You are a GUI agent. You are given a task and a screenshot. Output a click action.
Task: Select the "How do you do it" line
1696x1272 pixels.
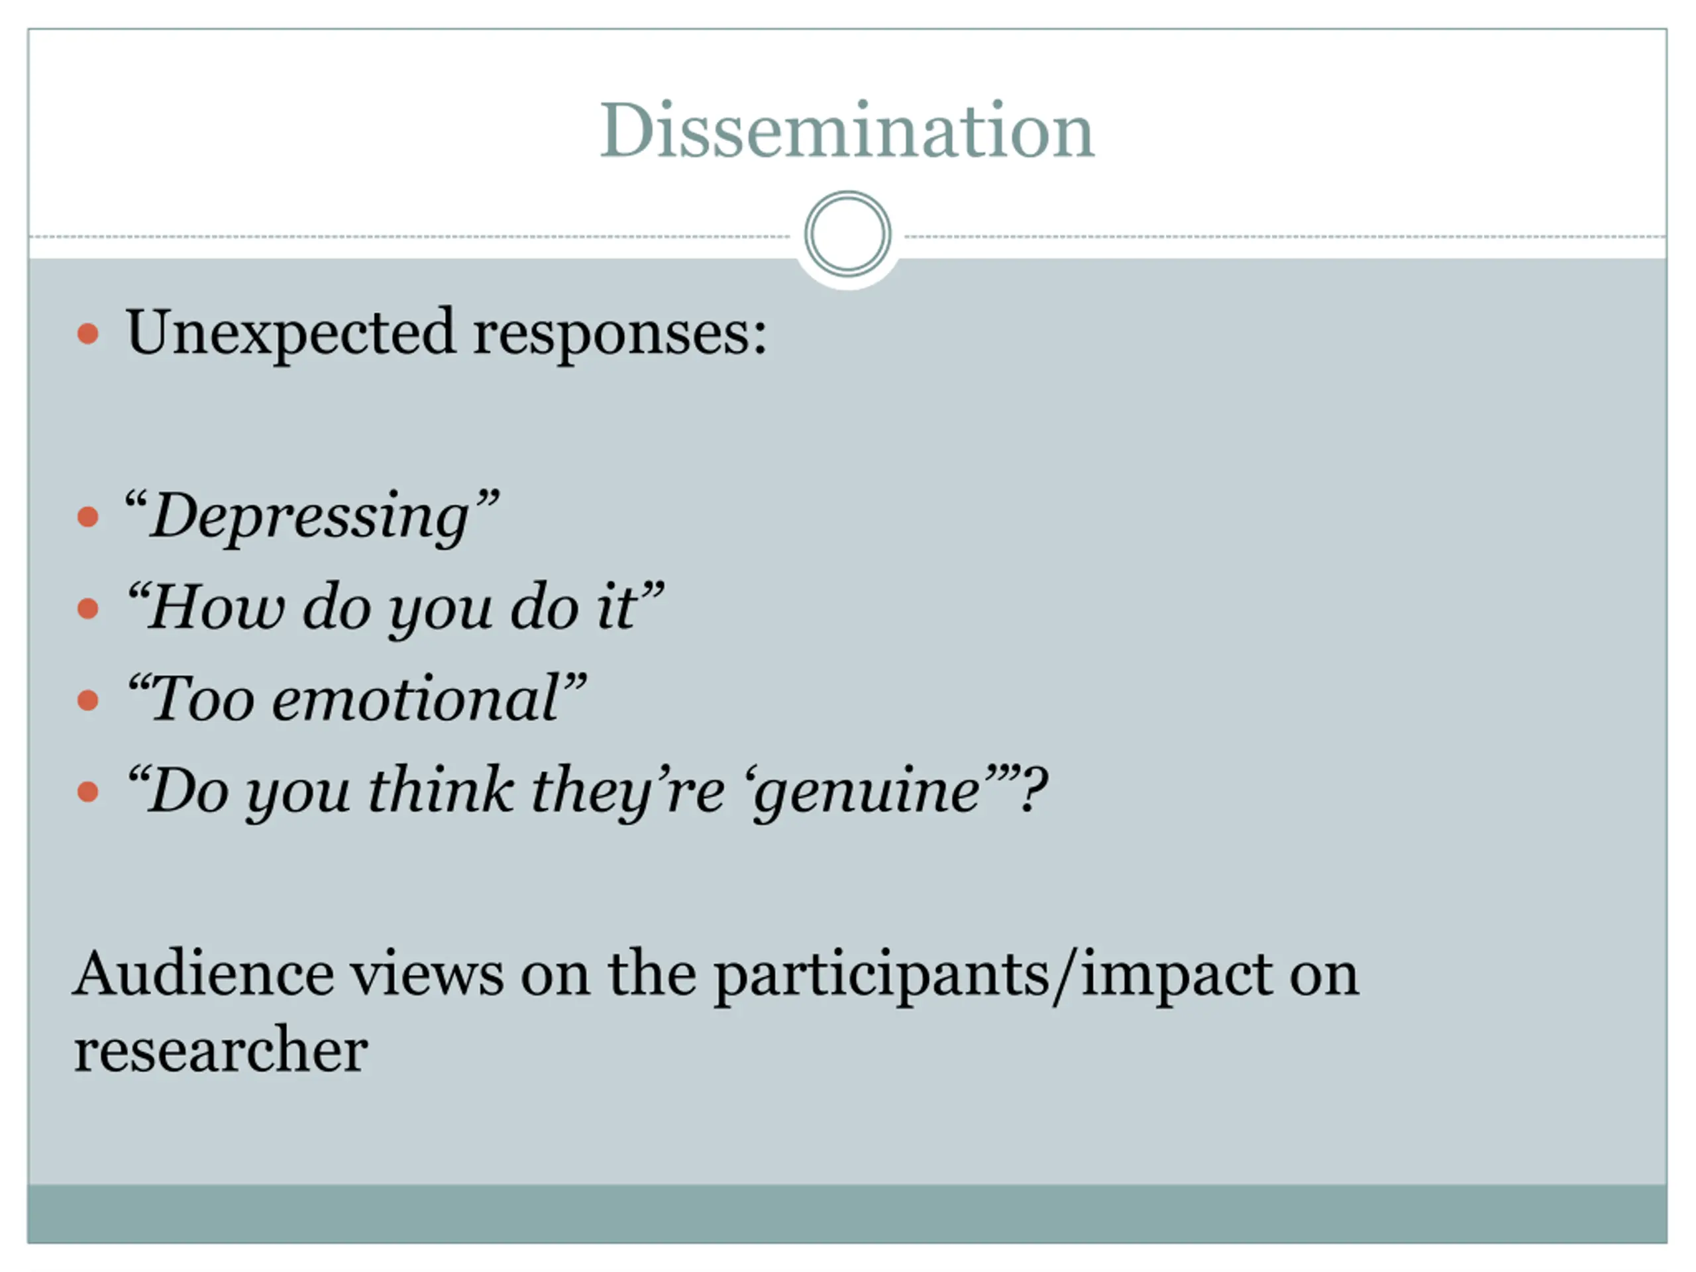click(396, 608)
